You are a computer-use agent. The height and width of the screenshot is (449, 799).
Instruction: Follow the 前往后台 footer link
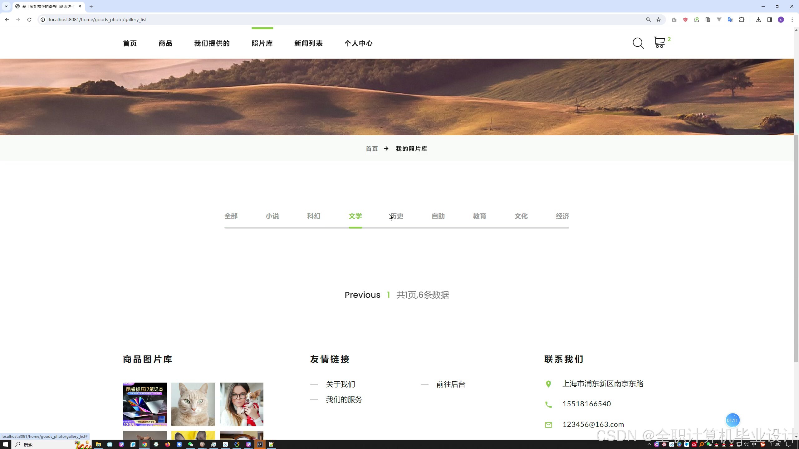(451, 384)
